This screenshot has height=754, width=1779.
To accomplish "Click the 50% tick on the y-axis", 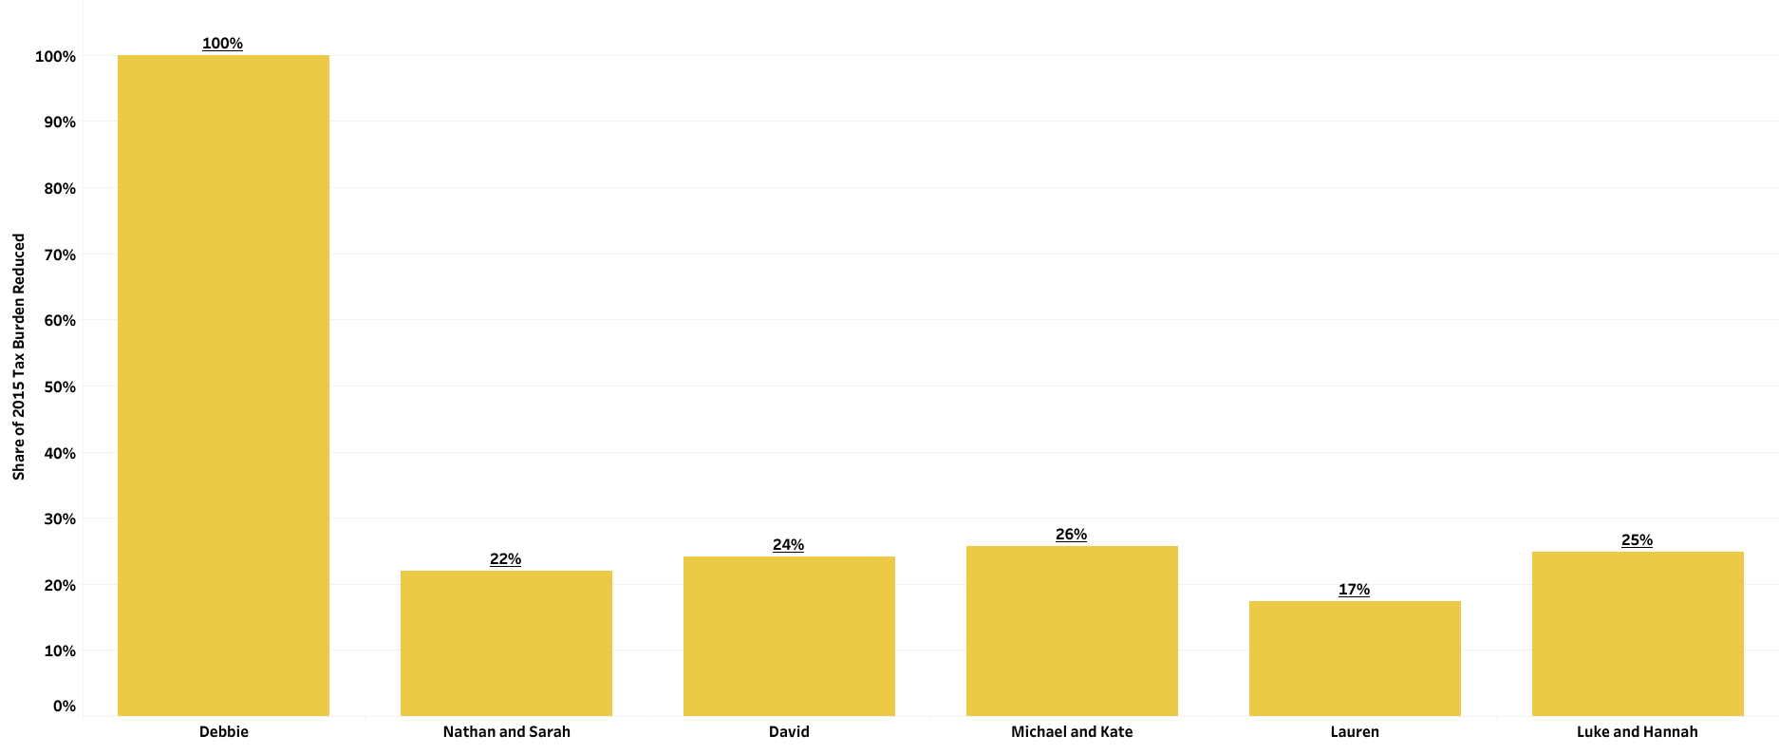I will tap(60, 387).
